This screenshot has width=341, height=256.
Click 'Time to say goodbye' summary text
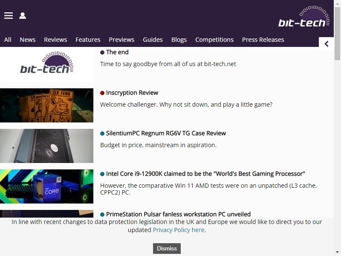pos(168,64)
